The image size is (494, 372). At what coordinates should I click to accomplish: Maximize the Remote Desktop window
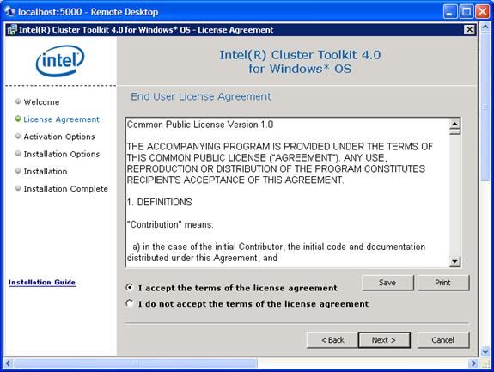click(467, 12)
